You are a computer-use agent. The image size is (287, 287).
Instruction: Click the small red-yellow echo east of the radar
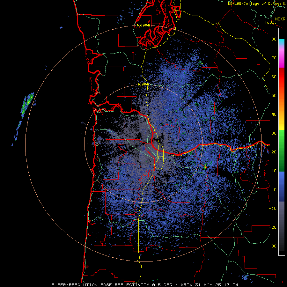click(x=205, y=166)
